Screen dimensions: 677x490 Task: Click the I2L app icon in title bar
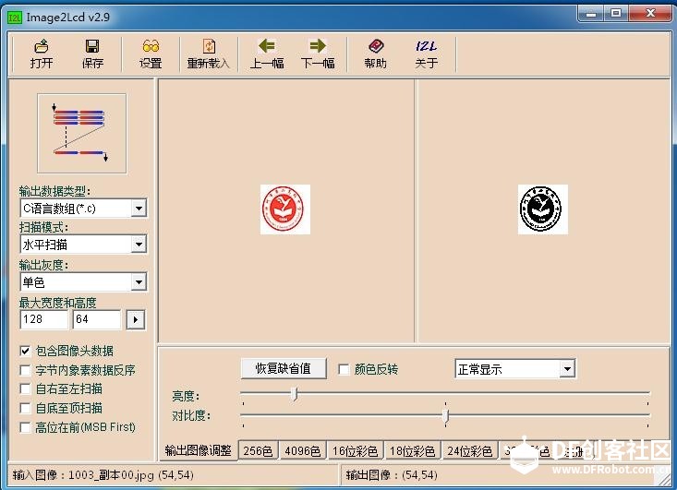point(14,18)
